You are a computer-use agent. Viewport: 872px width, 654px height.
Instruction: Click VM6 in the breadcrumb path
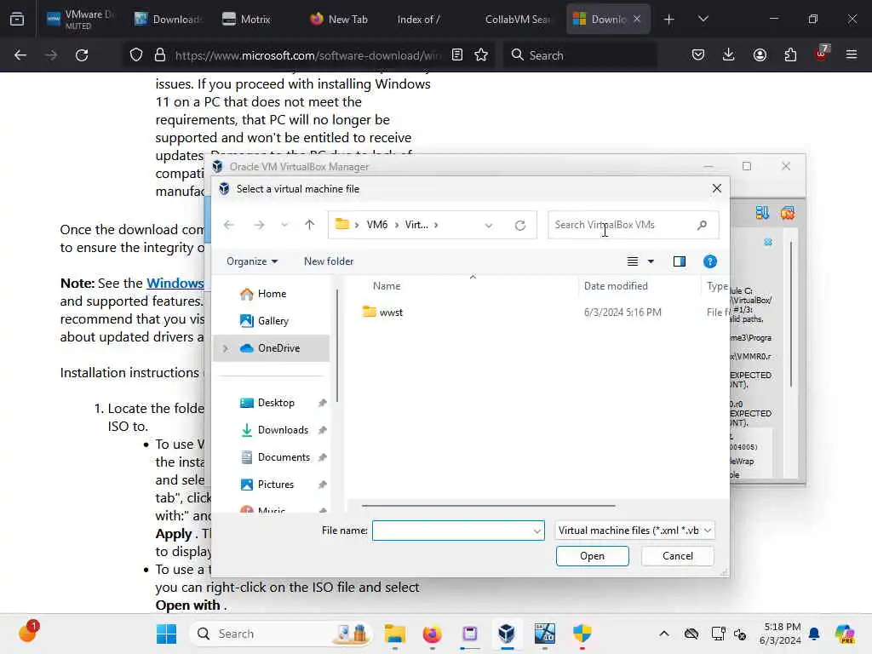click(x=377, y=225)
